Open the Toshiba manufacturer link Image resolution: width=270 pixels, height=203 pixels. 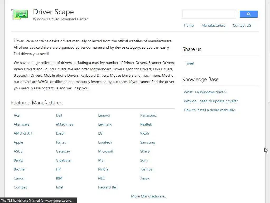(x=146, y=169)
